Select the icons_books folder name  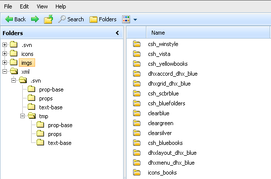162,173
